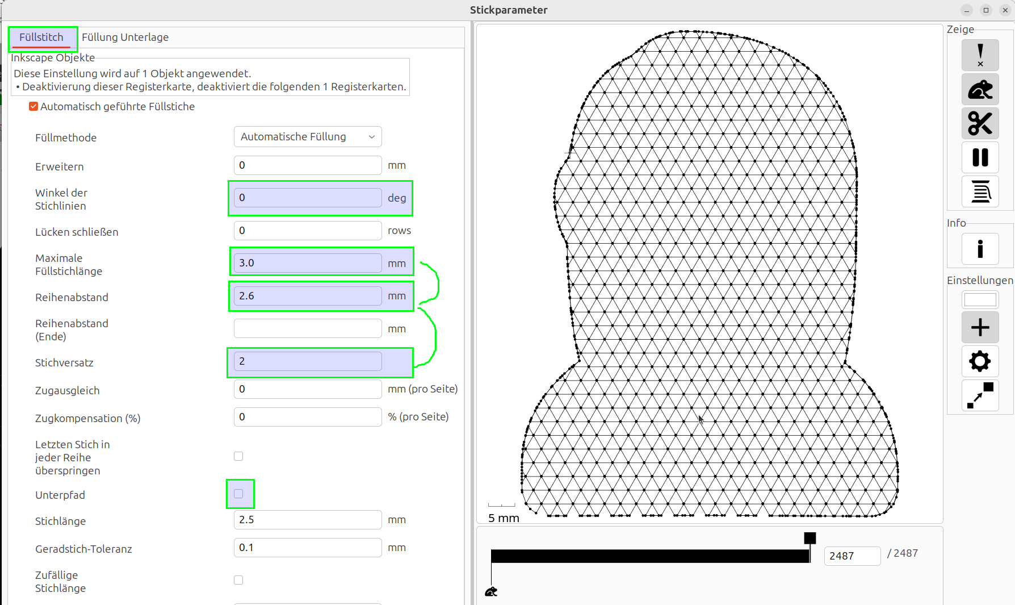
Task: Click the 'Inkscape Objekte' group label
Action: 53,58
